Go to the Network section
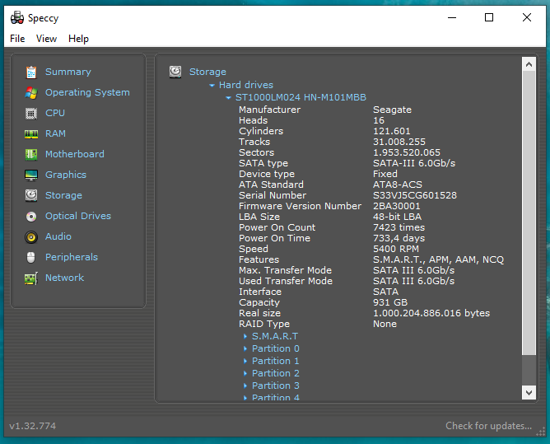 coord(64,278)
